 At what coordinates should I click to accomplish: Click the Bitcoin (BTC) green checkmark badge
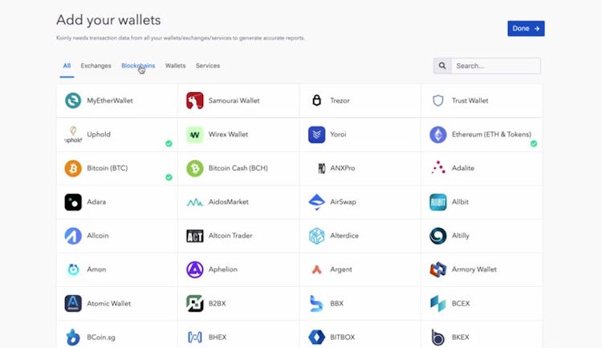169,177
